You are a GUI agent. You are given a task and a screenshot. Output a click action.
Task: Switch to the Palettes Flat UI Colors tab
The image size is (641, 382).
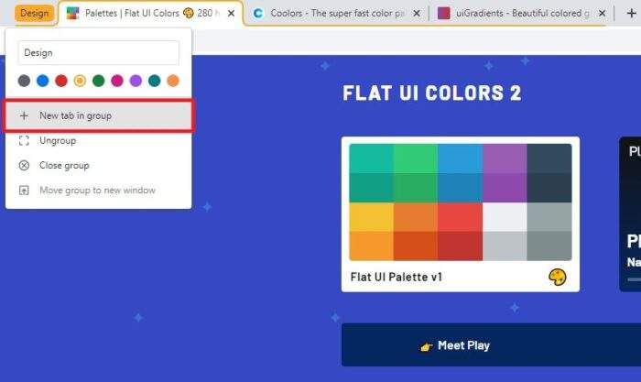coord(150,14)
